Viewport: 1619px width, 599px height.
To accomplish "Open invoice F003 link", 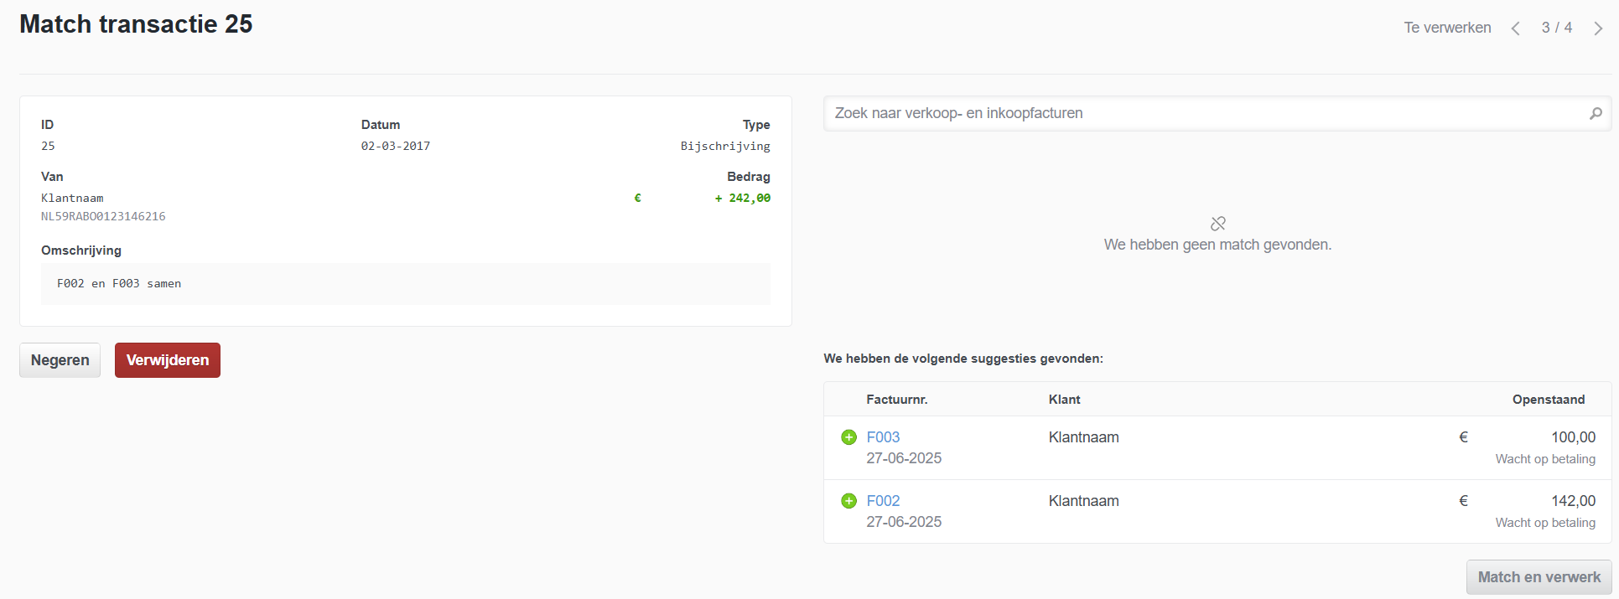I will (883, 437).
